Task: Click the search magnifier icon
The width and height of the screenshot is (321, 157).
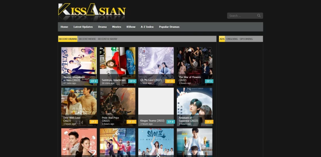Action: tap(259, 16)
